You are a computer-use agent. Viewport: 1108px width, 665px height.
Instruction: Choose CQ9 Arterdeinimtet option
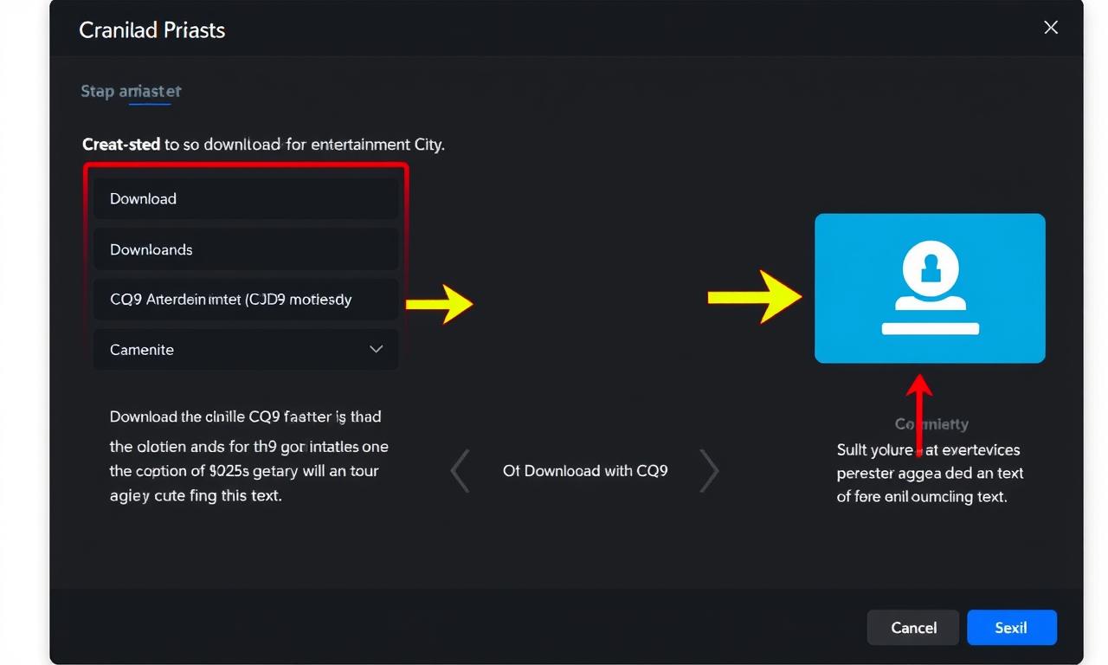click(x=246, y=300)
